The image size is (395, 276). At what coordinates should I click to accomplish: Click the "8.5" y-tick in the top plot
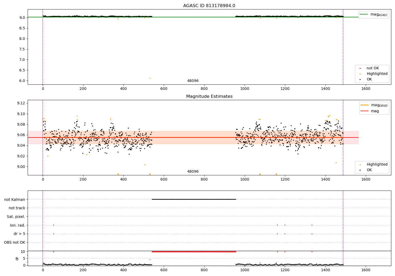pos(22,28)
